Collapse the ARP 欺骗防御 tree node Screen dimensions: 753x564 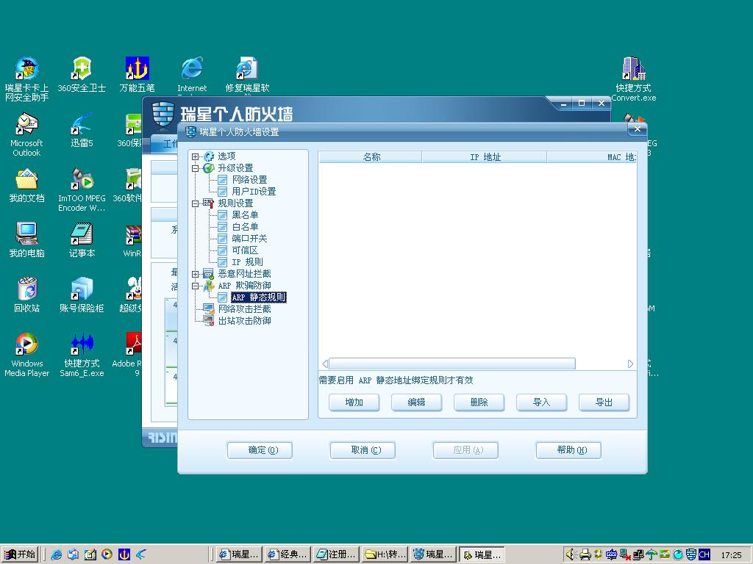tap(195, 286)
